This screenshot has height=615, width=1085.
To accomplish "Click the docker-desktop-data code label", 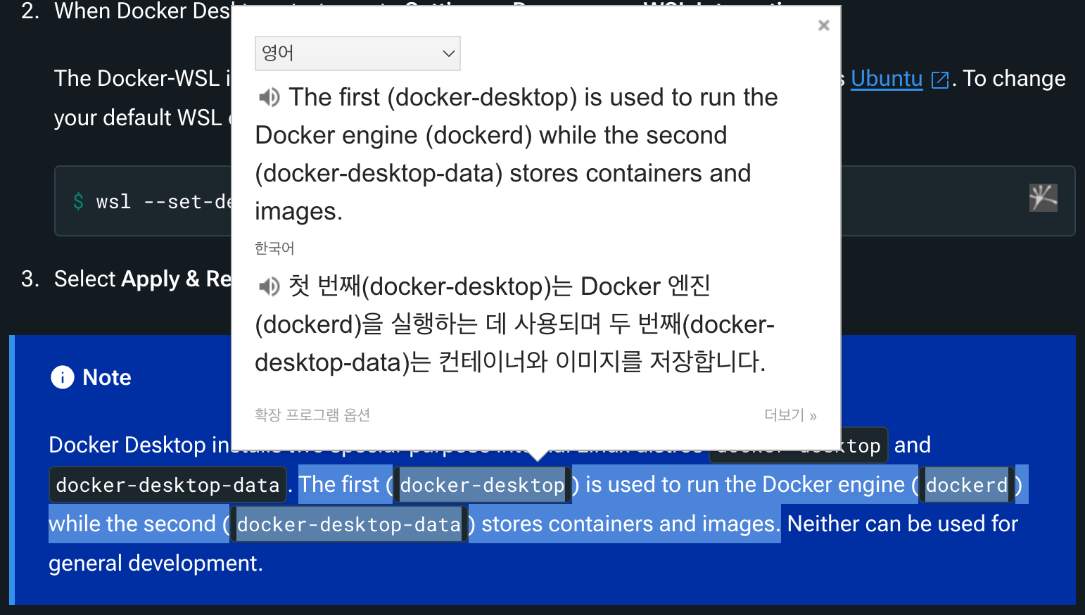I will tap(167, 485).
